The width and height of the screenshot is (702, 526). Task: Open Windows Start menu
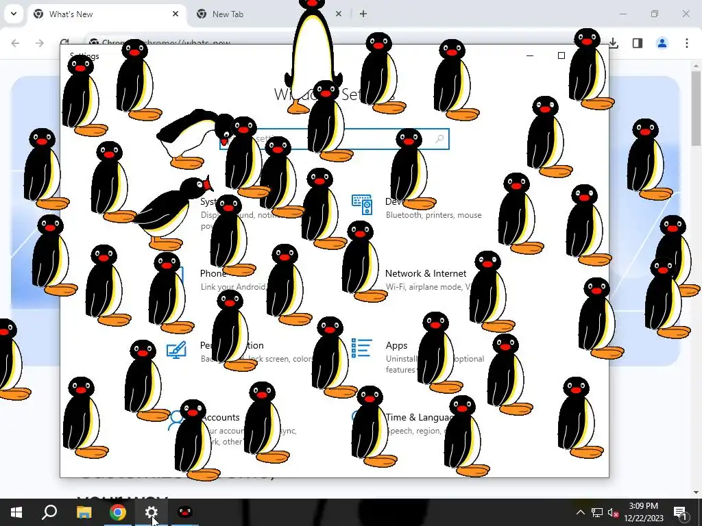coord(16,512)
